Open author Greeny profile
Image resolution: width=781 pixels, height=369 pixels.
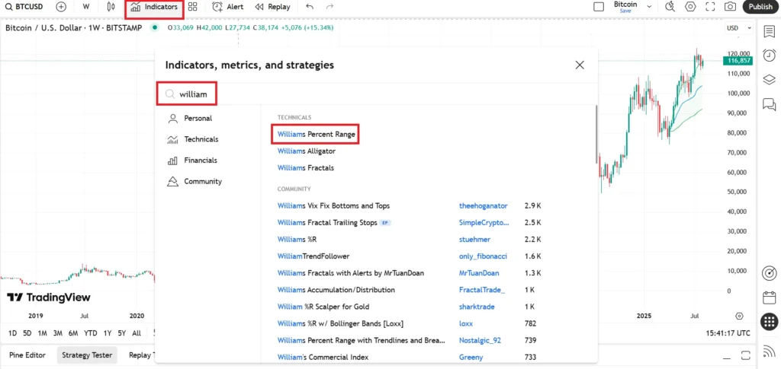pos(471,357)
